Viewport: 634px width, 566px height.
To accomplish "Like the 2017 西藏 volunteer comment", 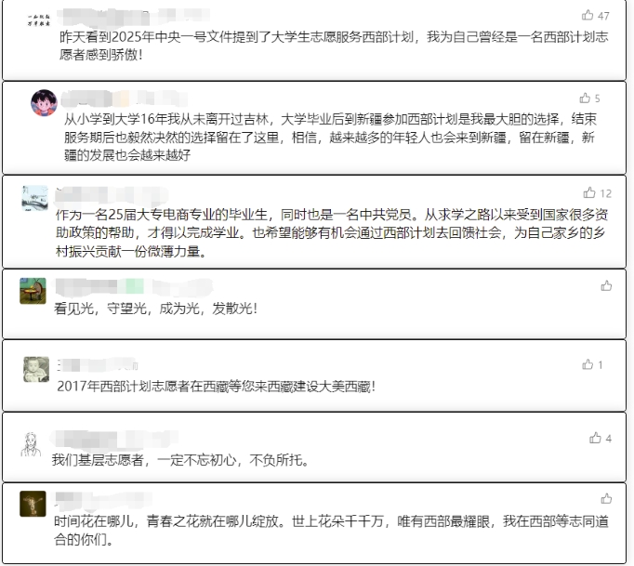I will pyautogui.click(x=588, y=364).
